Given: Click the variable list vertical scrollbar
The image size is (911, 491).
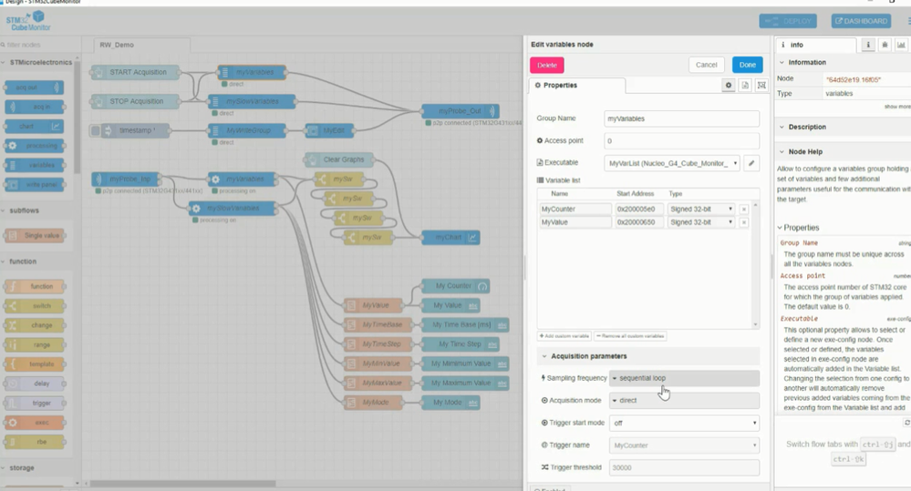Looking at the screenshot, I should pos(755,265).
